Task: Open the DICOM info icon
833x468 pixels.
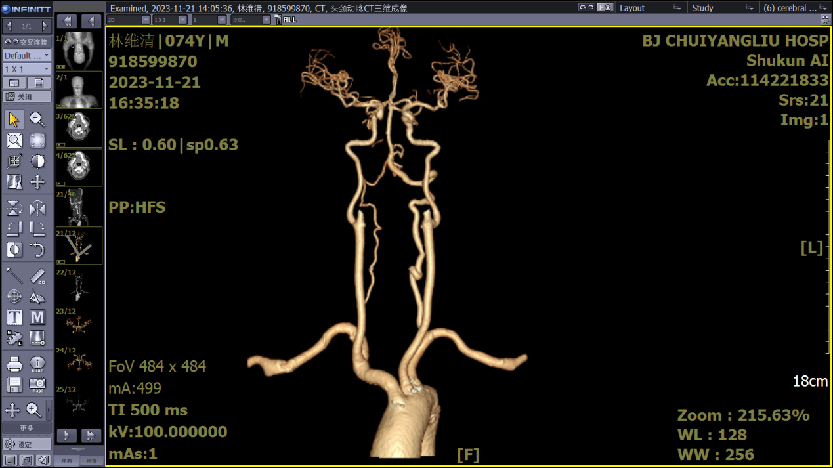Action: point(37,364)
